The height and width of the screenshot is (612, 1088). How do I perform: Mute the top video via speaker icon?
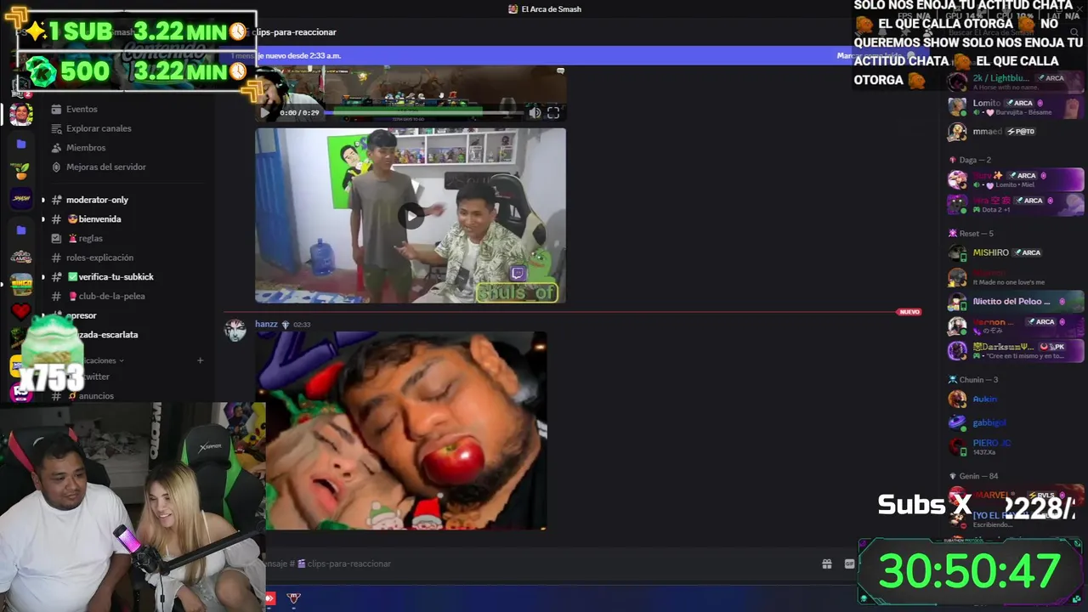click(535, 112)
